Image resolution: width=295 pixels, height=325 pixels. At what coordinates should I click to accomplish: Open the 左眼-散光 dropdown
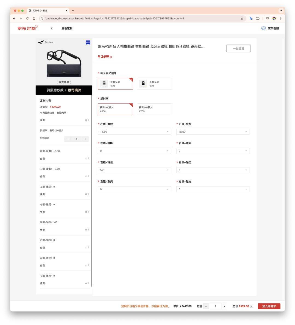[134, 189]
